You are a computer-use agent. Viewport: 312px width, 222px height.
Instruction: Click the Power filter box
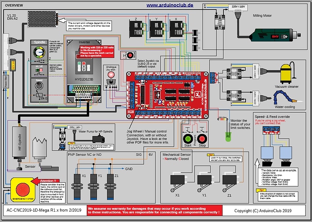coord(6,82)
